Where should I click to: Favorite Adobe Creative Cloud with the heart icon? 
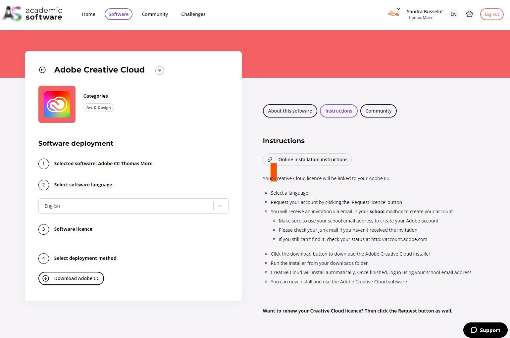click(x=160, y=70)
